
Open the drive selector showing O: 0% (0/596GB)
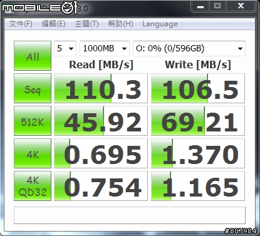189,48
